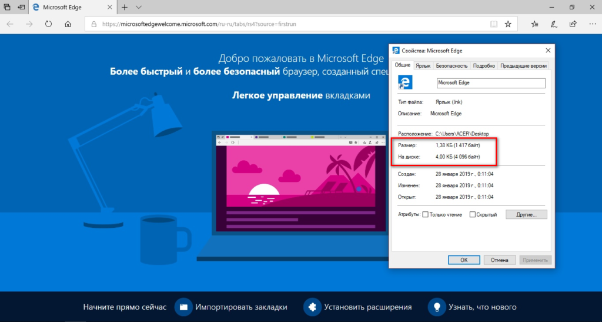The height and width of the screenshot is (322, 602).
Task: Click the OK button
Action: pos(464,260)
